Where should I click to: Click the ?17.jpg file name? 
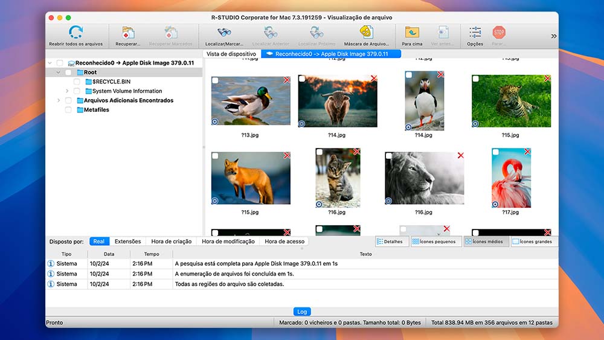pyautogui.click(x=510, y=212)
